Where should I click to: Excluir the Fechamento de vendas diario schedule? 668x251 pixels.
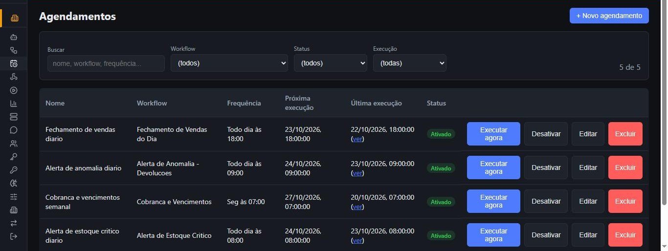[x=625, y=134]
